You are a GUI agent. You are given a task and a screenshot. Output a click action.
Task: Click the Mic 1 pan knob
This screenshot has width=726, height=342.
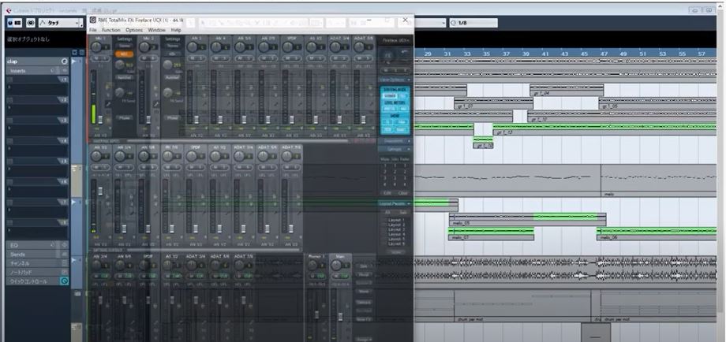point(96,47)
